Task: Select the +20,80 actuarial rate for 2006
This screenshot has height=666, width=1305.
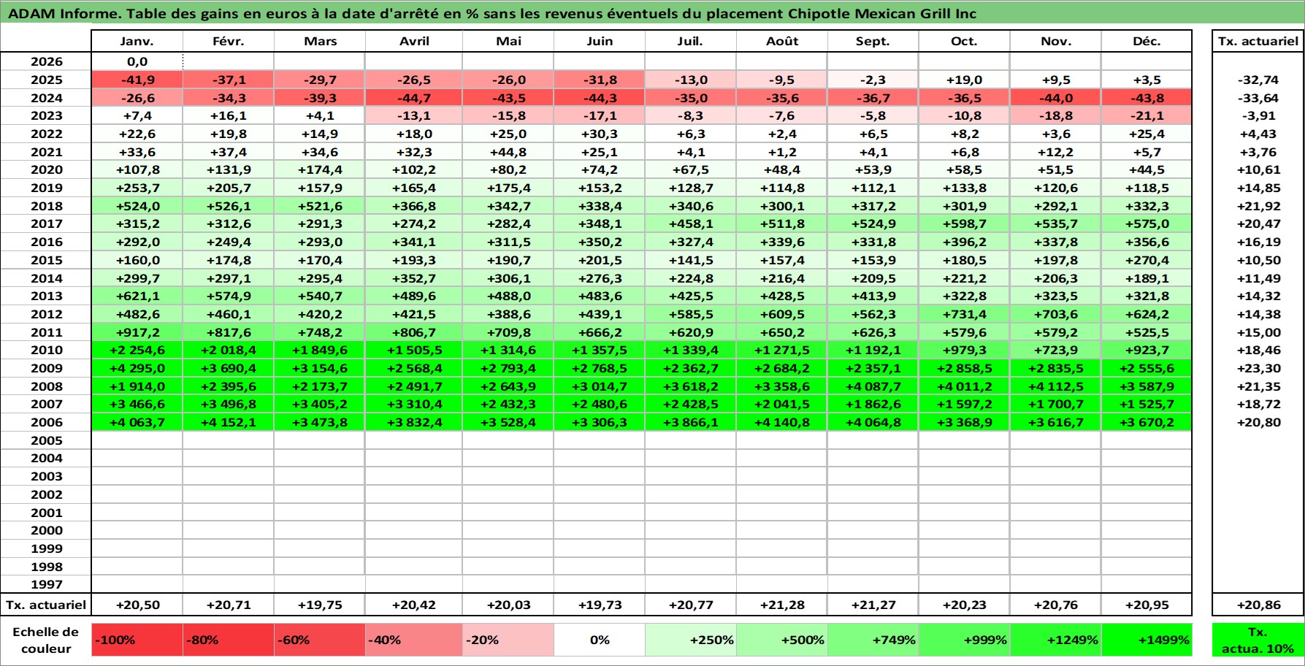Action: [x=1258, y=422]
